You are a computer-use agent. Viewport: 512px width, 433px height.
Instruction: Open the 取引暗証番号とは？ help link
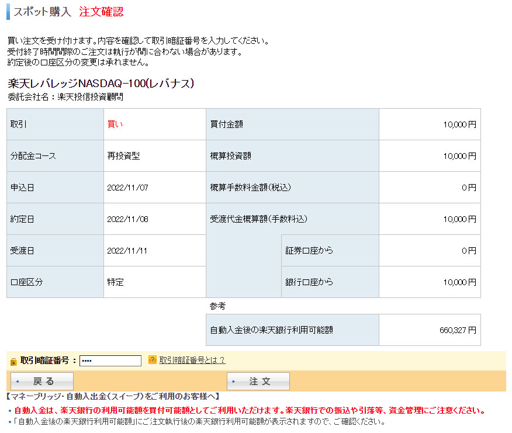click(x=192, y=361)
